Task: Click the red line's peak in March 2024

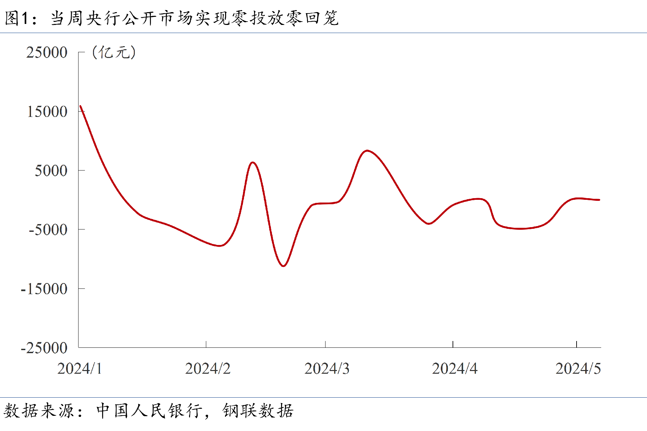Action: (x=367, y=151)
